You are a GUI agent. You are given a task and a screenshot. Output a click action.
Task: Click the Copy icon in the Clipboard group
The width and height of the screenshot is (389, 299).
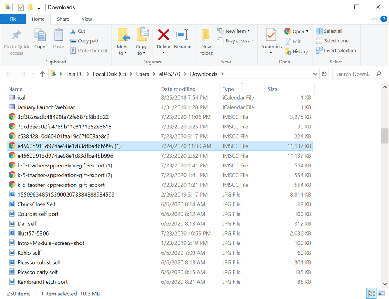point(40,39)
